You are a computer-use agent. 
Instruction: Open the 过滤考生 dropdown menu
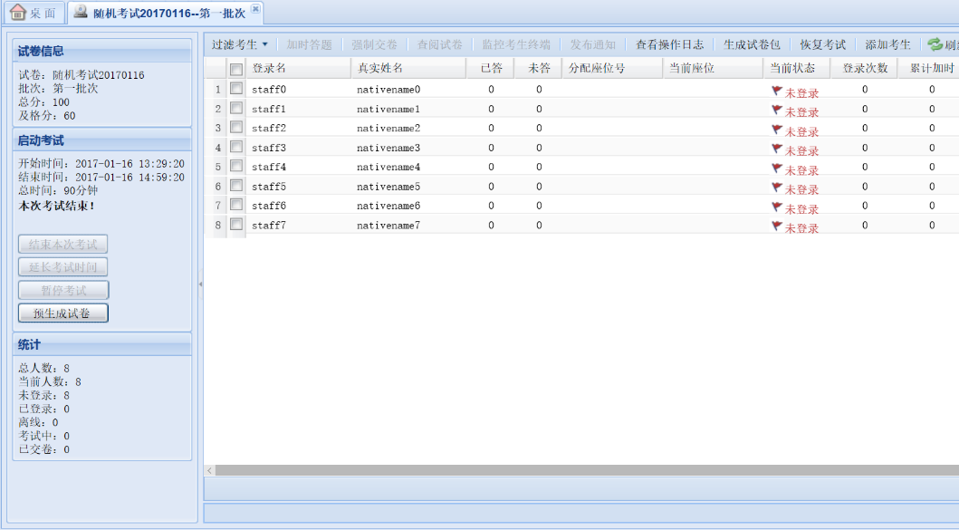[x=240, y=44]
